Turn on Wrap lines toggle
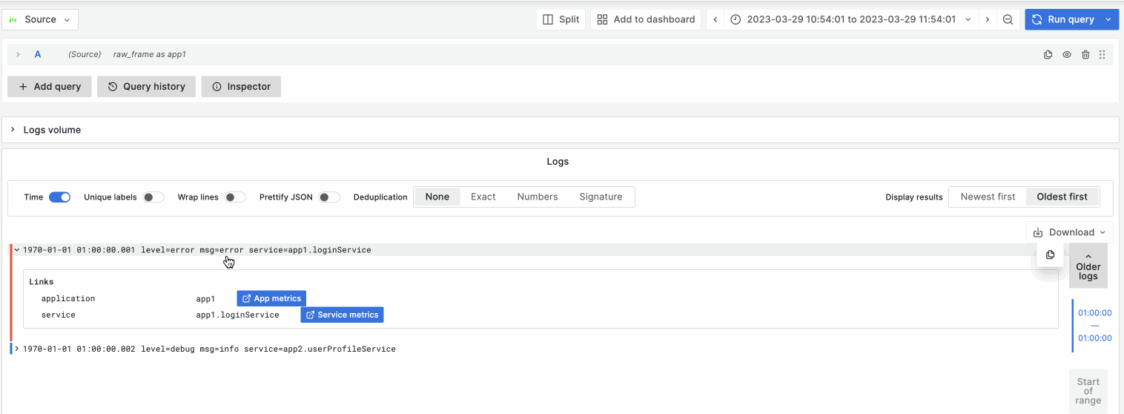 pos(235,197)
